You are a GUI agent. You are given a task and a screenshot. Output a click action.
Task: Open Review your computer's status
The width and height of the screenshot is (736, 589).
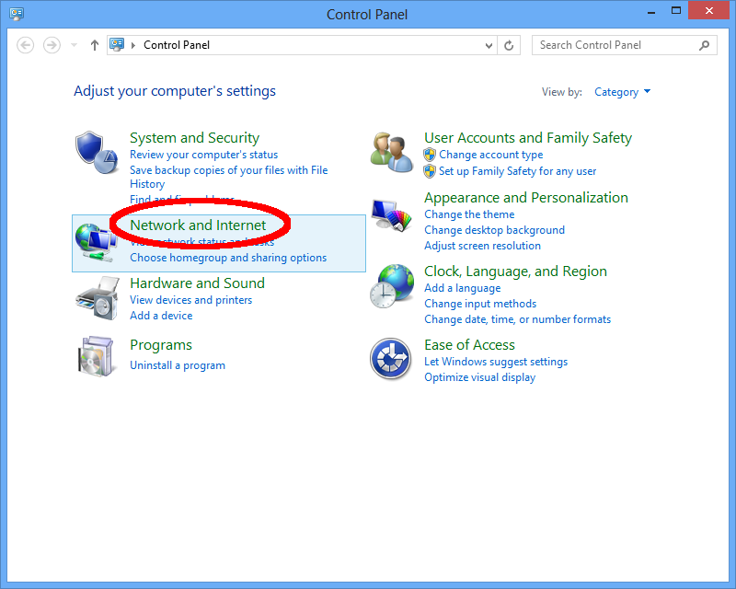[203, 155]
